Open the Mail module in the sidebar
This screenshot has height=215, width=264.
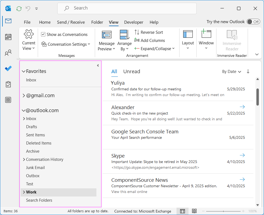click(8, 21)
